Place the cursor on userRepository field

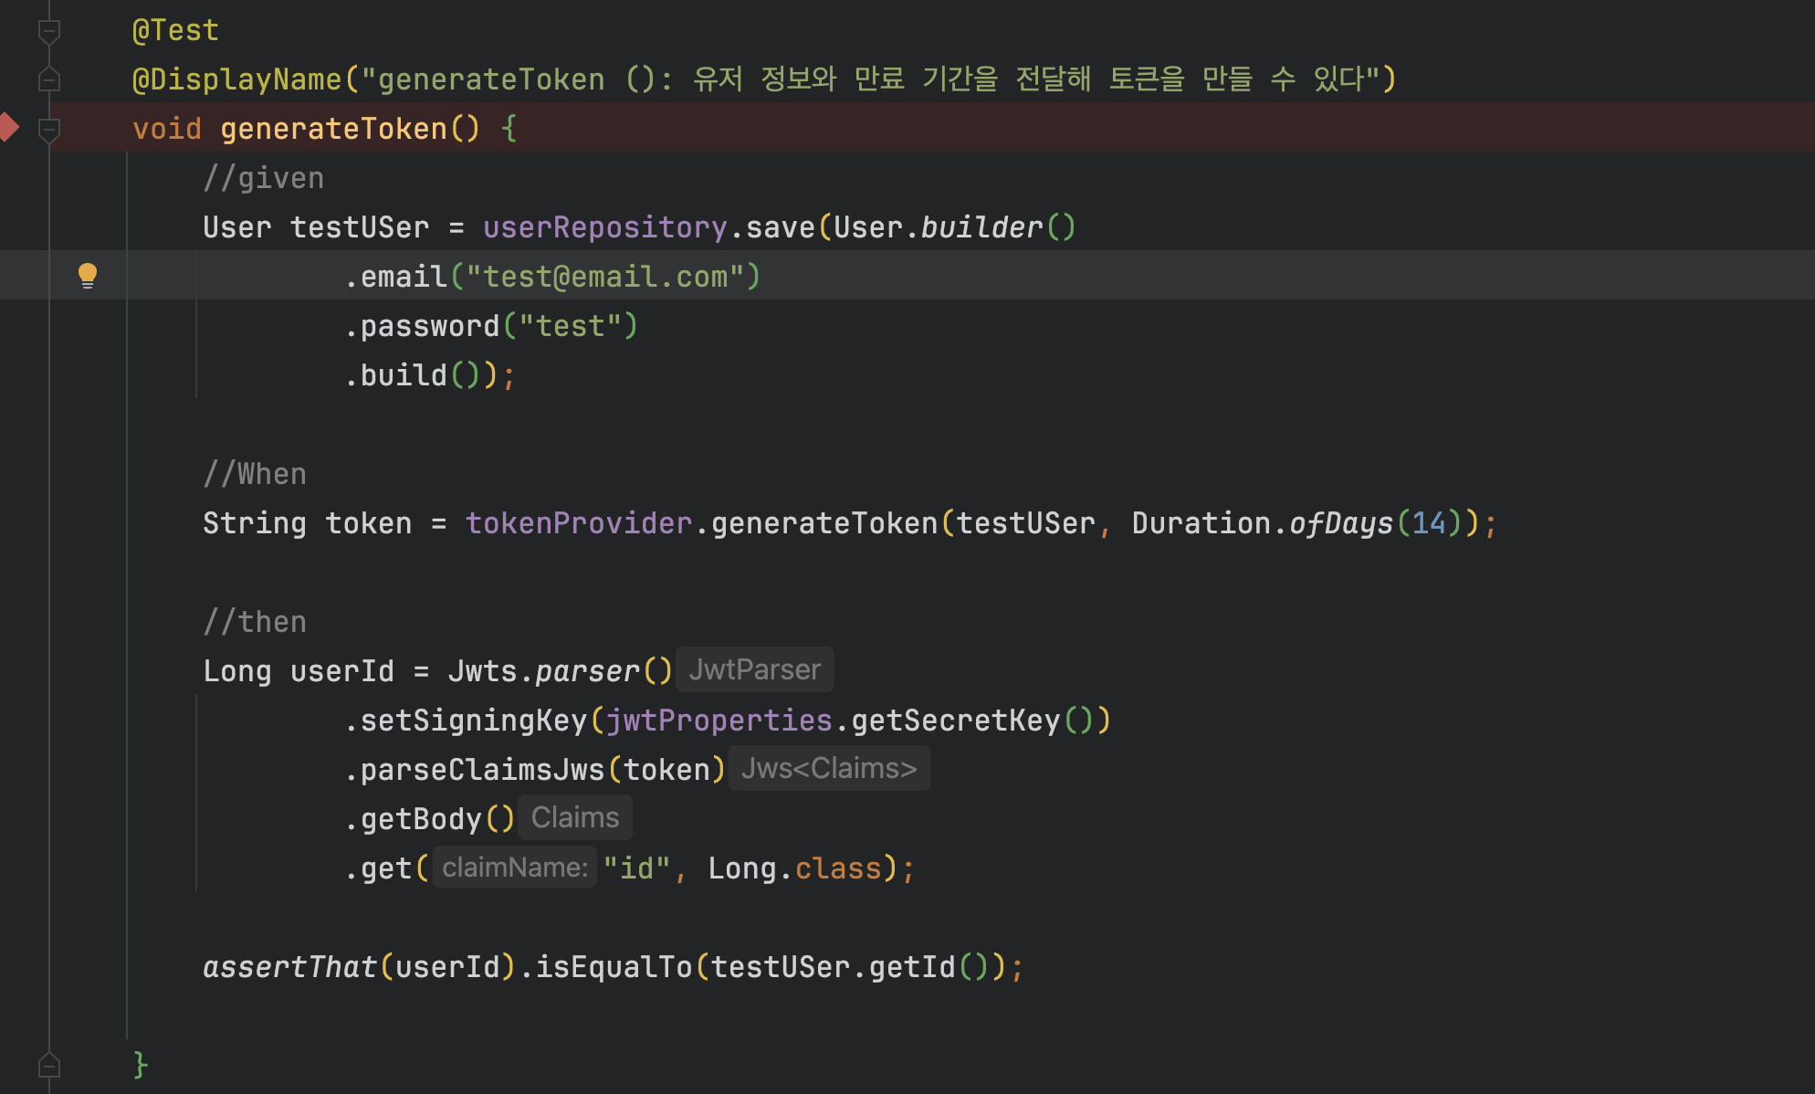(604, 227)
